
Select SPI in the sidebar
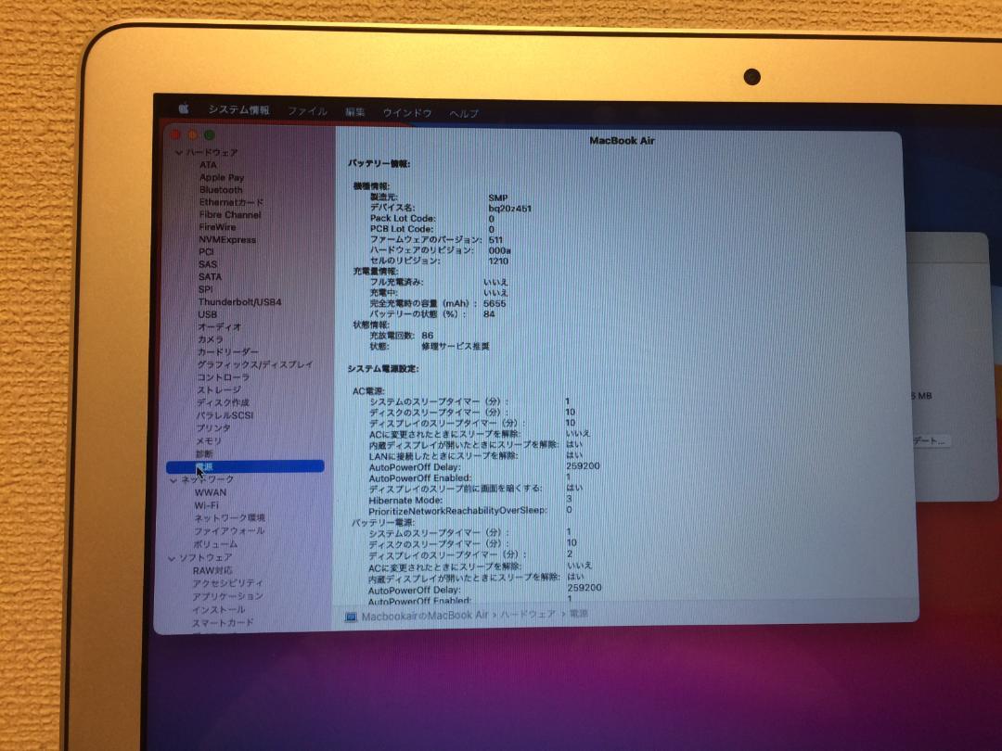point(205,288)
